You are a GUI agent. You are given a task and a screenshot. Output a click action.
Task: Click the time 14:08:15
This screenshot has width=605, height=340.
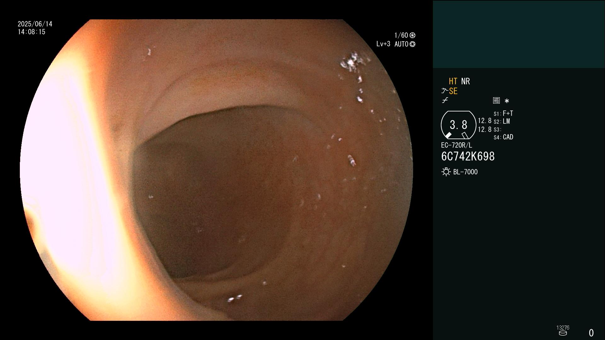pyautogui.click(x=32, y=32)
